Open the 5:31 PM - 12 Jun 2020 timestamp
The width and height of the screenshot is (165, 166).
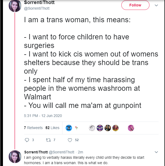43,116
